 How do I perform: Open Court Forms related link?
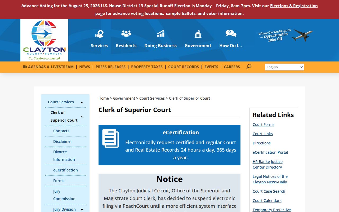click(264, 125)
